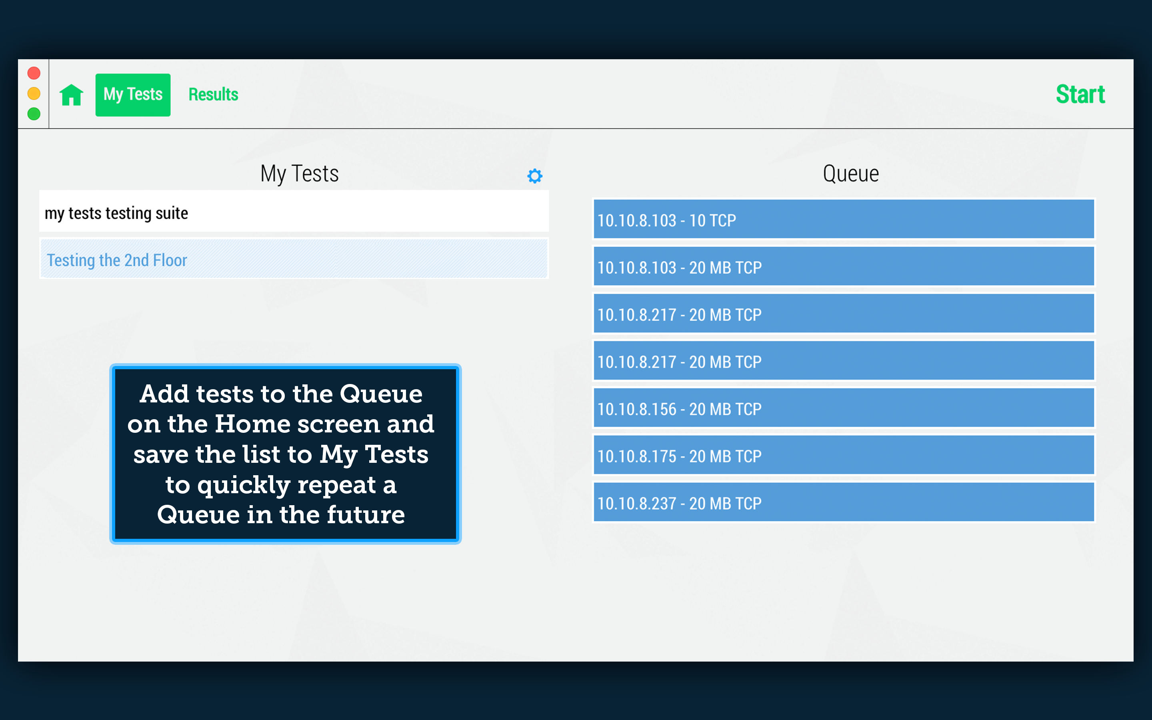Select queue item 10.10.8.103 - 20 MB TCP
Image resolution: width=1152 pixels, height=720 pixels.
pos(844,266)
